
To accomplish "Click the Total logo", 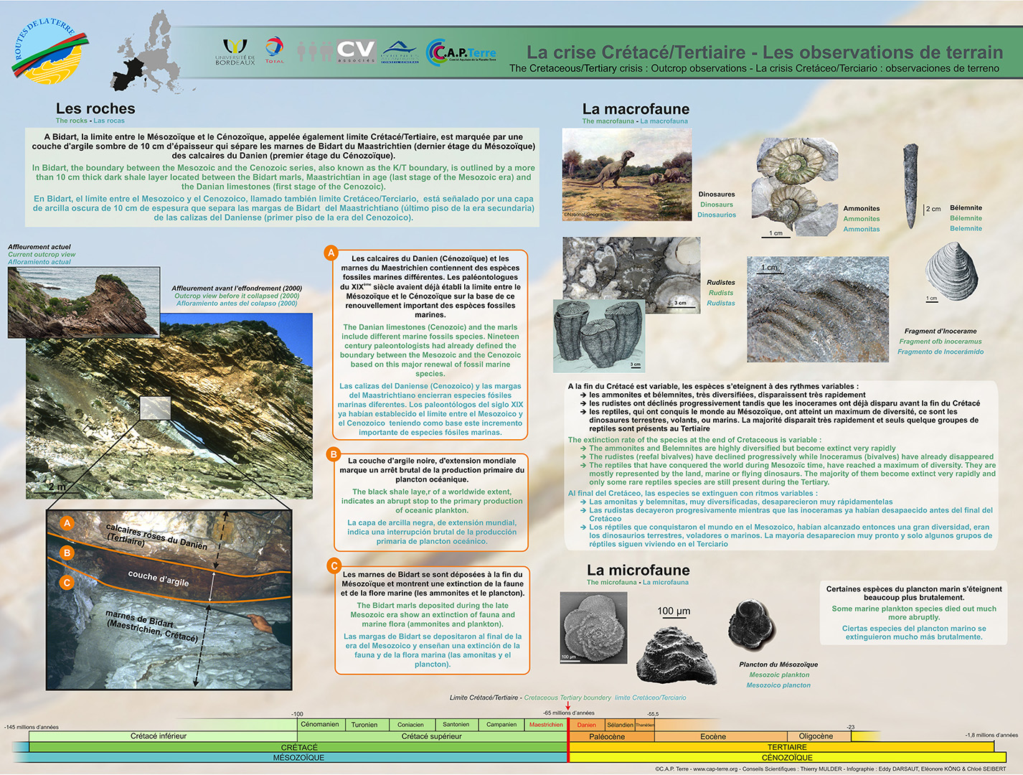I will pos(274,50).
